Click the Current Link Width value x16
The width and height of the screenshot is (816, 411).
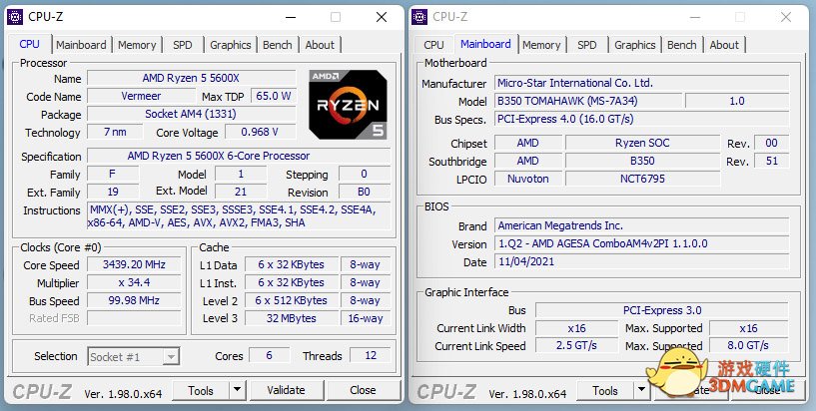click(576, 328)
